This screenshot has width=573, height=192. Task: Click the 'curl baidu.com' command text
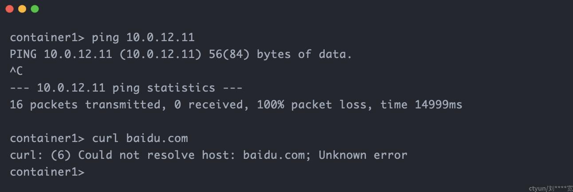[140, 138]
